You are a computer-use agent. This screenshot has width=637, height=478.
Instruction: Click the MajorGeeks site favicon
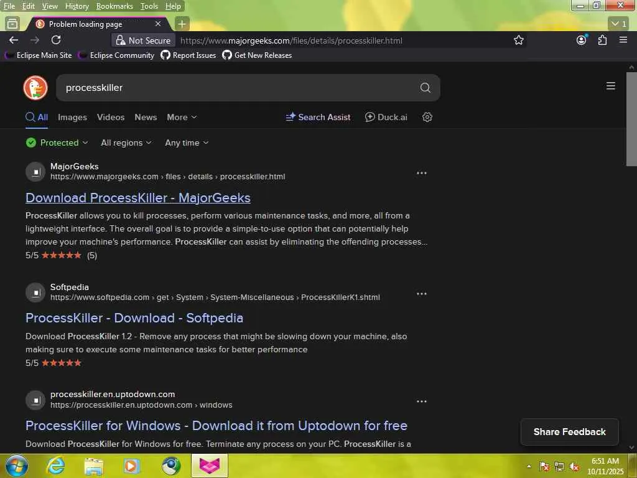pos(35,172)
